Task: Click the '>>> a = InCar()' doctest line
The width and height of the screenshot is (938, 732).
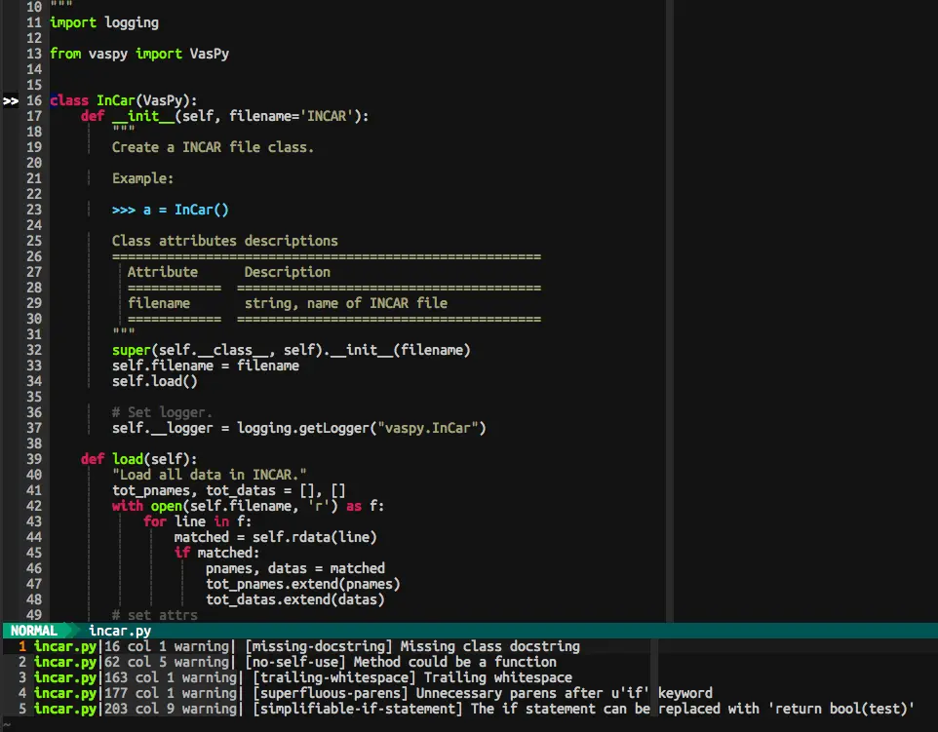Action: 171,210
